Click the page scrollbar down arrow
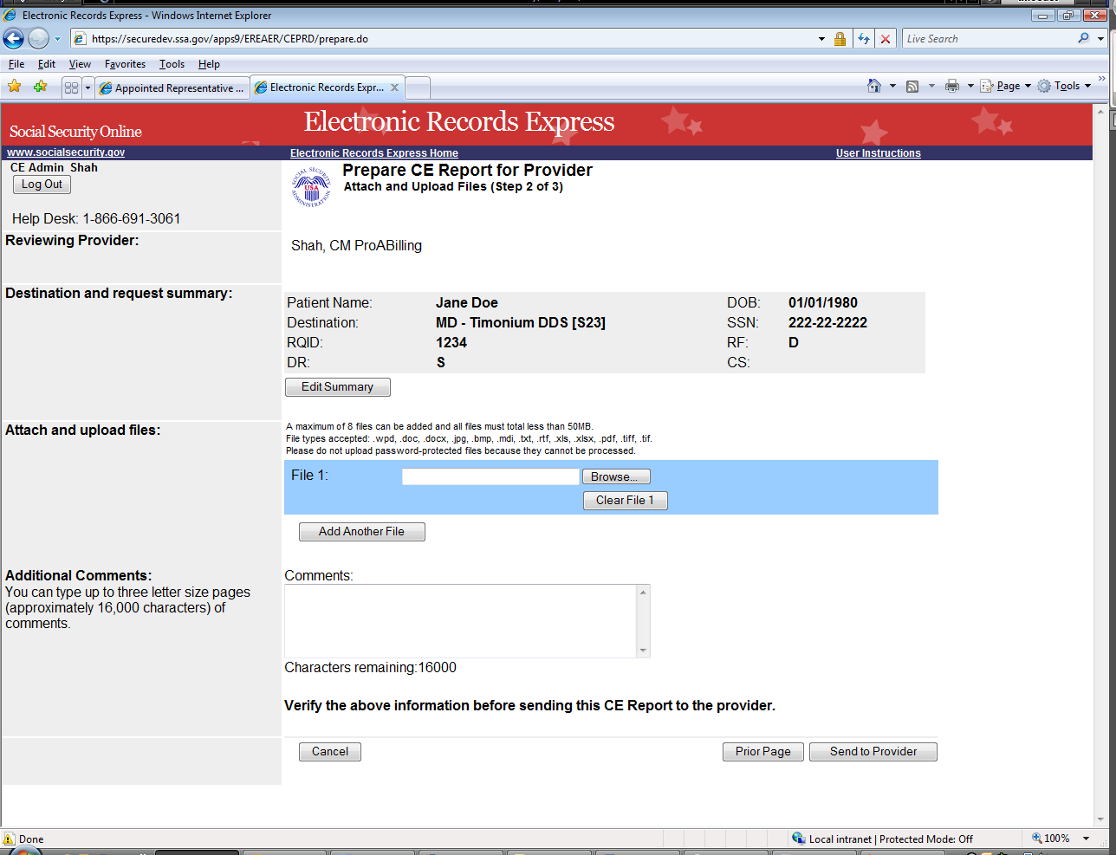This screenshot has width=1116, height=855. (x=1101, y=819)
